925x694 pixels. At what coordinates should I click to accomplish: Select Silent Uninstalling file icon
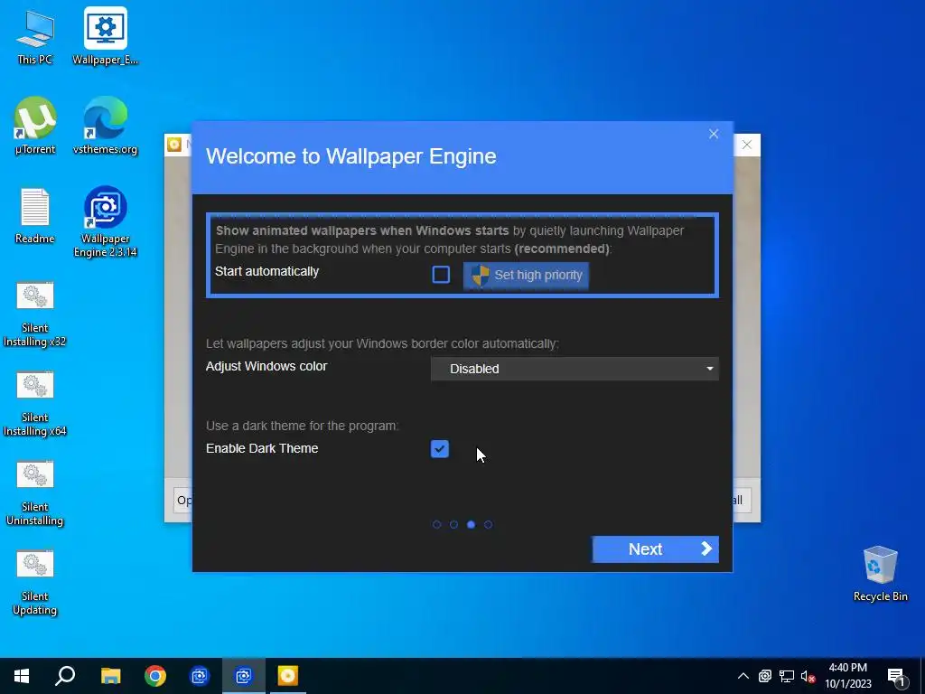pyautogui.click(x=35, y=493)
